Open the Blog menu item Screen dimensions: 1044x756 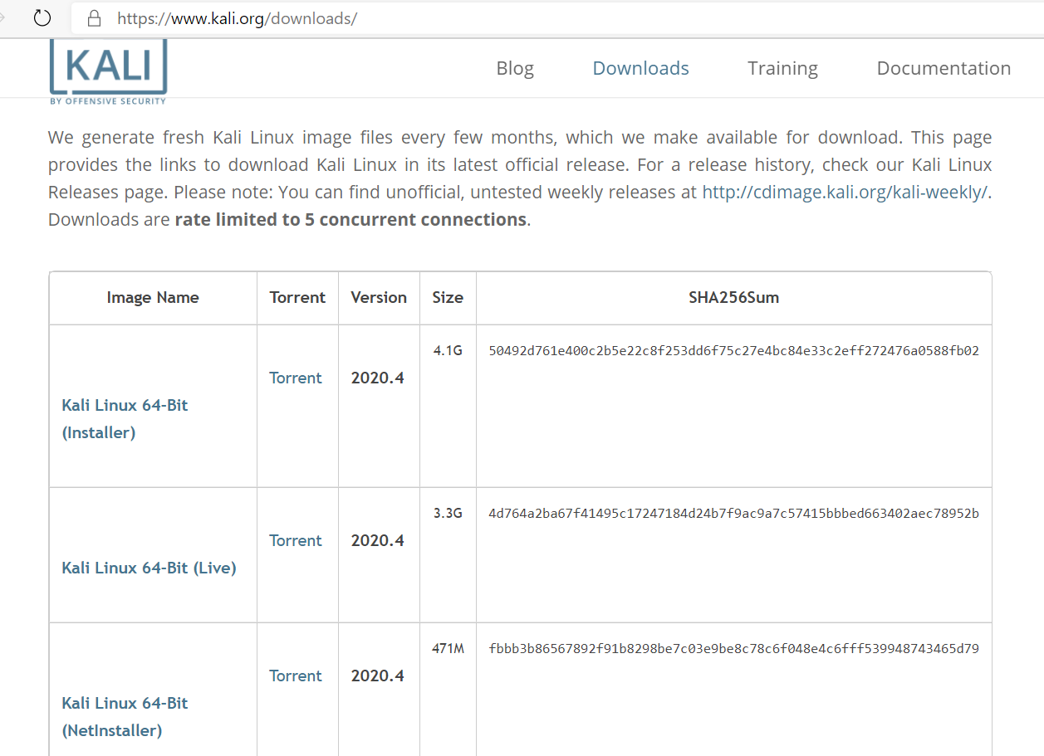point(515,68)
